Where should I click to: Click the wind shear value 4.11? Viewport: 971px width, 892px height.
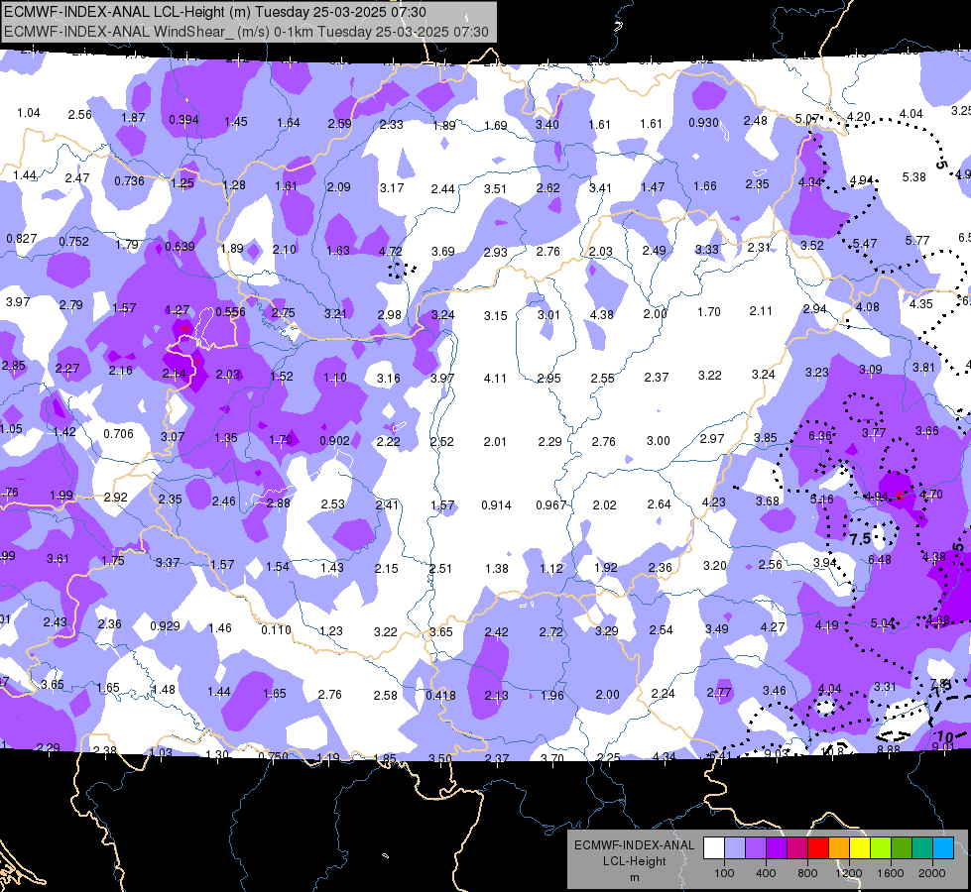495,379
